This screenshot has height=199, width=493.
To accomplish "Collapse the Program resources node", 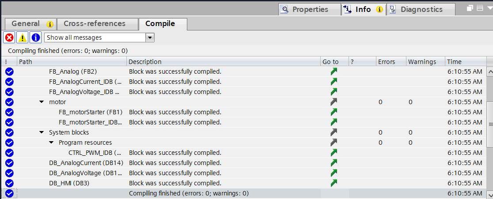I will (x=51, y=143).
